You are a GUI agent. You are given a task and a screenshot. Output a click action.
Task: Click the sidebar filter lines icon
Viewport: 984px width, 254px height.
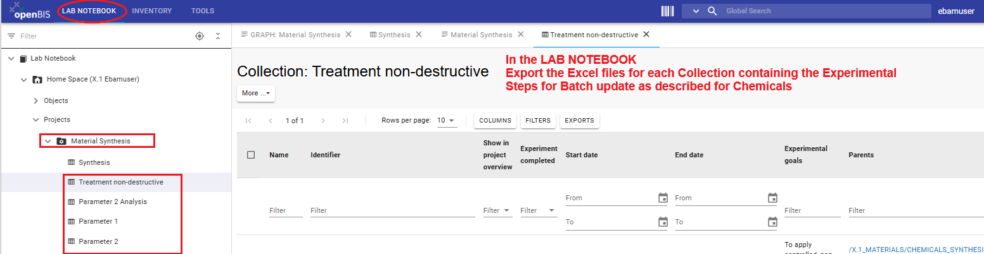tap(11, 37)
